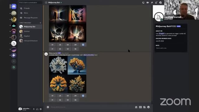The image size is (199, 112).
Task: Open the orange coral tree image top-right
Action: point(77,65)
